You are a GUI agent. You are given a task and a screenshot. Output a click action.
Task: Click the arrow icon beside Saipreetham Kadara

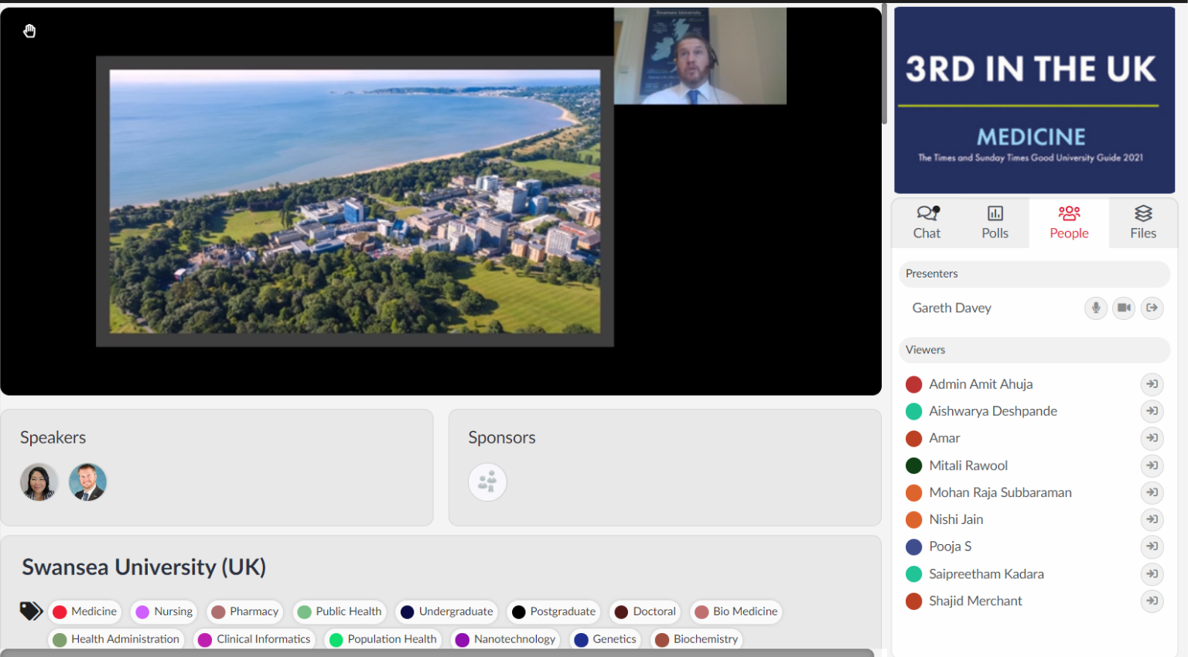point(1152,574)
